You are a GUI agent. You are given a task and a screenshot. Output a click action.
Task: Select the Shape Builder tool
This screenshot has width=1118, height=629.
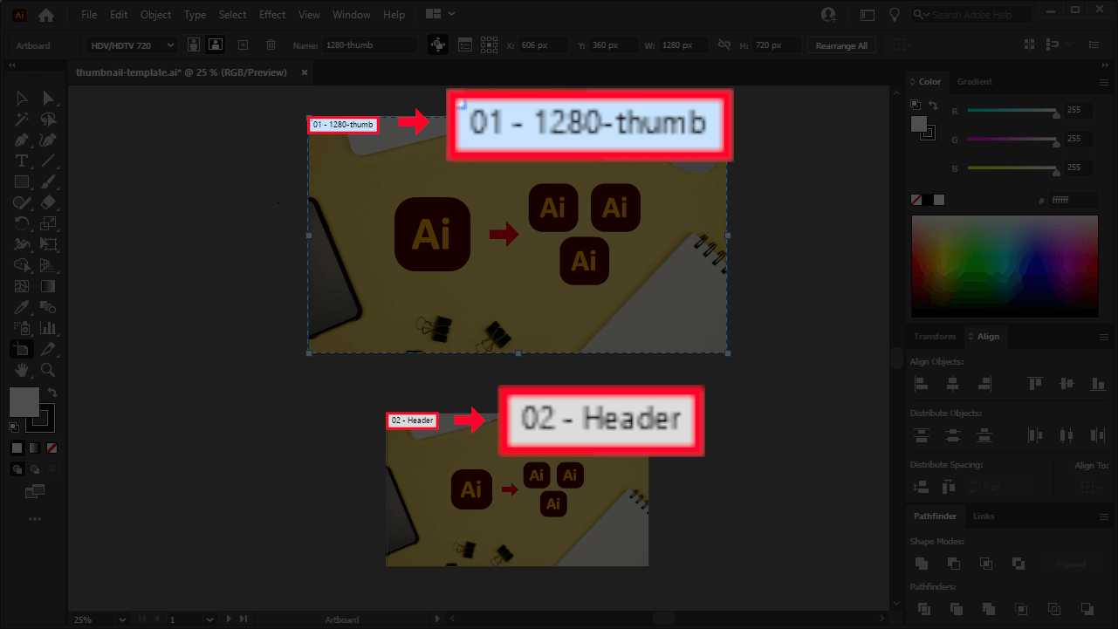22,265
